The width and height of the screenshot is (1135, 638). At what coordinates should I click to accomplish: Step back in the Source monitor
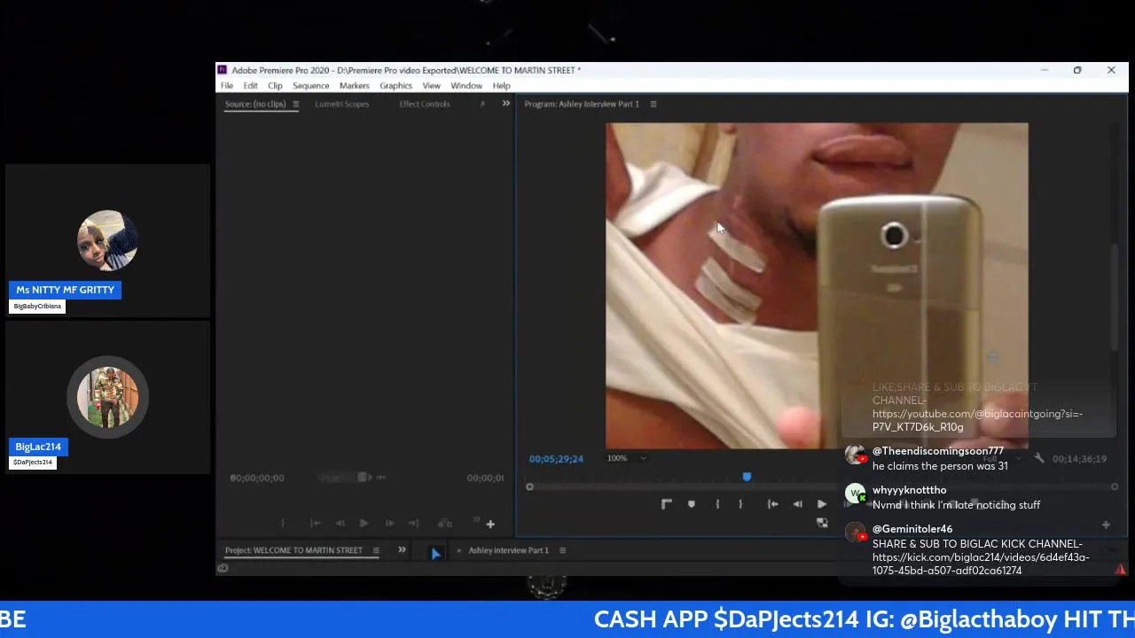coord(340,524)
